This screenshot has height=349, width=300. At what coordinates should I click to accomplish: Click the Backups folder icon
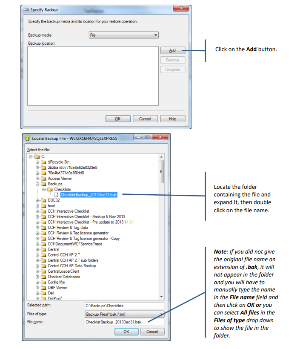43,184
